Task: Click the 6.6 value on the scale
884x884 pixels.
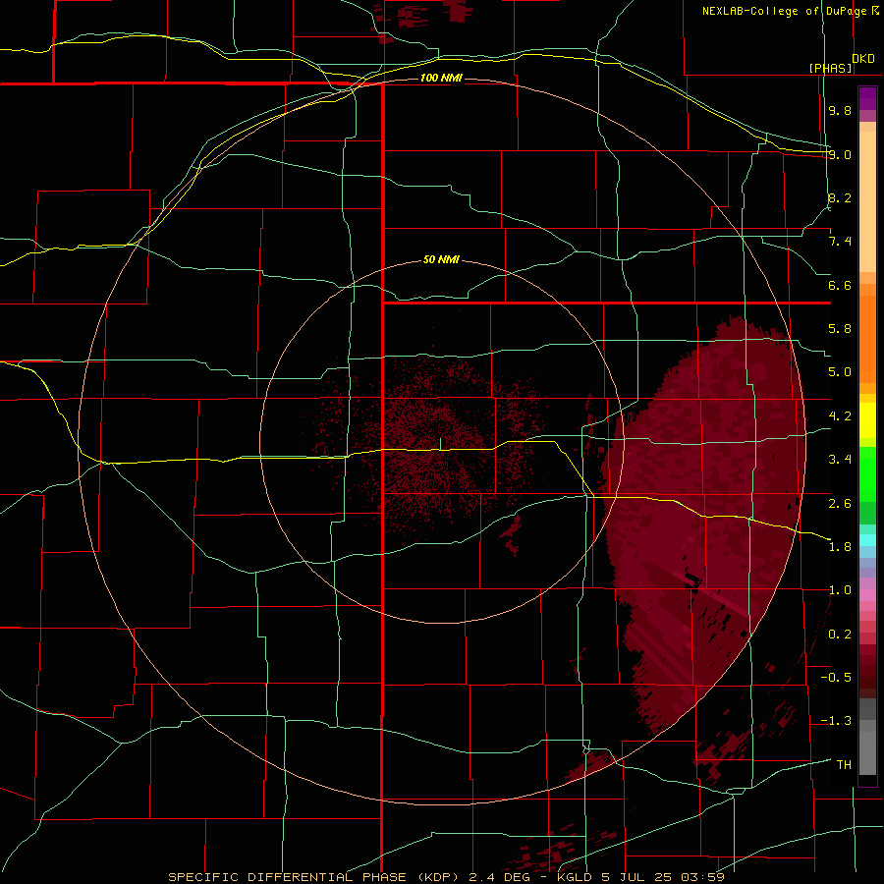Action: coord(840,285)
